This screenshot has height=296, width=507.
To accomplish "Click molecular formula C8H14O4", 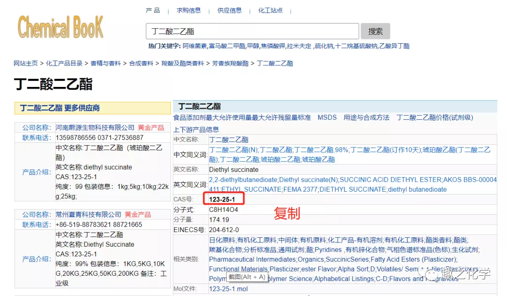I will pyautogui.click(x=223, y=210).
